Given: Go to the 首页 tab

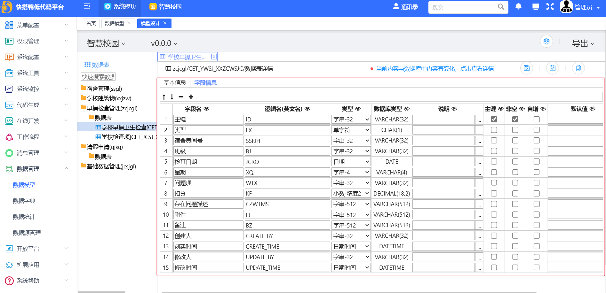Looking at the screenshot, I should tap(91, 23).
